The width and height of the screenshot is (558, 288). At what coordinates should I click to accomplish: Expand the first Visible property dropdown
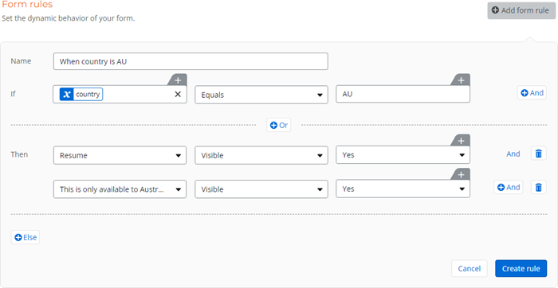click(x=261, y=155)
